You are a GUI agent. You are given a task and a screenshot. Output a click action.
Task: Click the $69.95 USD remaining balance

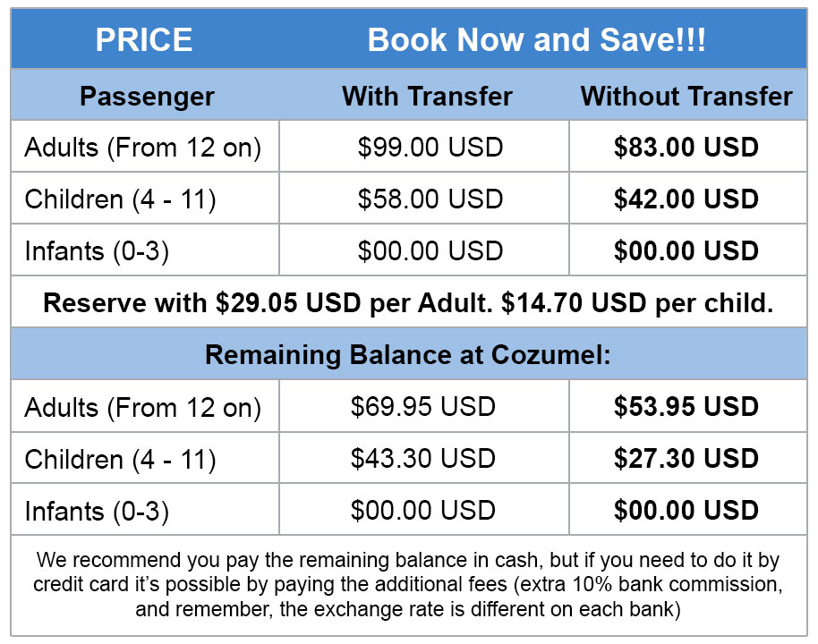(x=423, y=407)
